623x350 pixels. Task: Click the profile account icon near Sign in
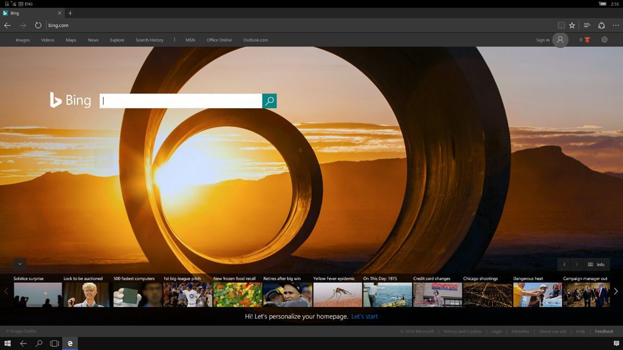(x=560, y=40)
